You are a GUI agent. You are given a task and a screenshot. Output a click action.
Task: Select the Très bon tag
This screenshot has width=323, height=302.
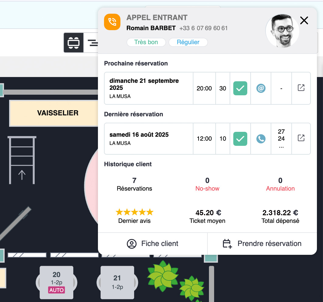point(146,42)
